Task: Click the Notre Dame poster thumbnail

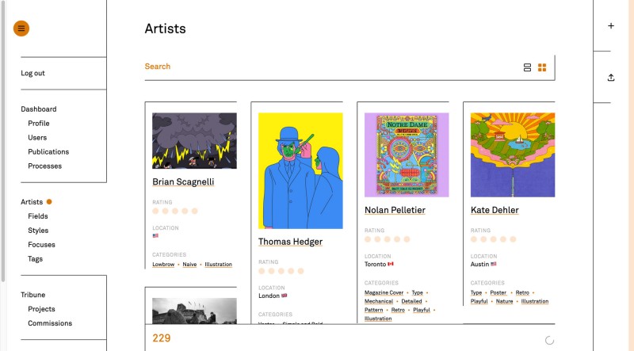Action: 407,155
